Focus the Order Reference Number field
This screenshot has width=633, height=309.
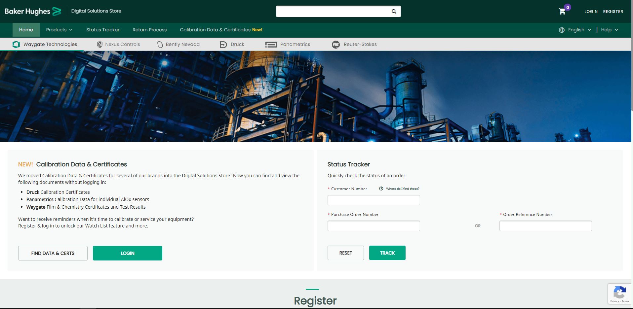pyautogui.click(x=546, y=226)
